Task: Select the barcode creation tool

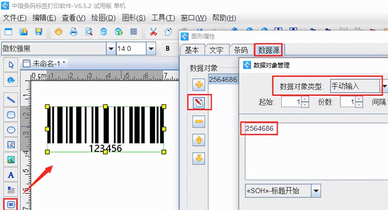Action: (11, 204)
